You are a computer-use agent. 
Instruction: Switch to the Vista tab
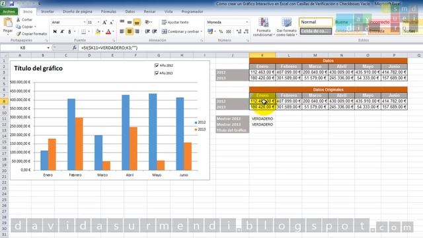pyautogui.click(x=169, y=12)
